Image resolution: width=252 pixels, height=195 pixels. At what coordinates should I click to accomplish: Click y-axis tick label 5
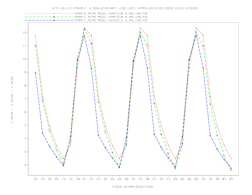click(x=25, y=125)
